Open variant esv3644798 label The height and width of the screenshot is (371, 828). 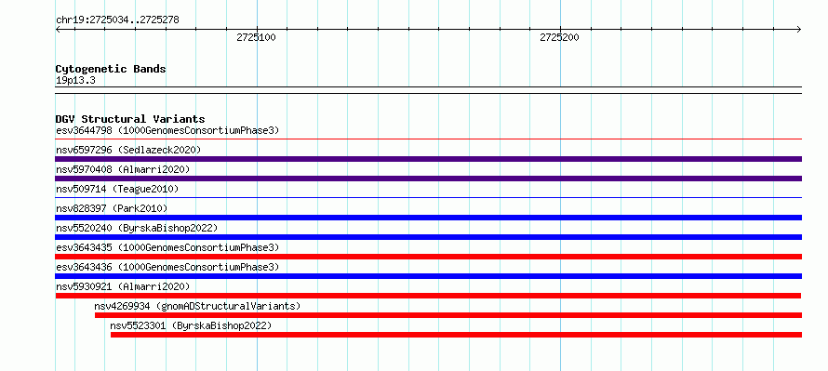(x=167, y=130)
